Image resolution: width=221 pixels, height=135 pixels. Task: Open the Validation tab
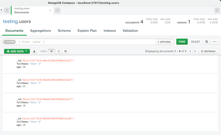click(130, 31)
